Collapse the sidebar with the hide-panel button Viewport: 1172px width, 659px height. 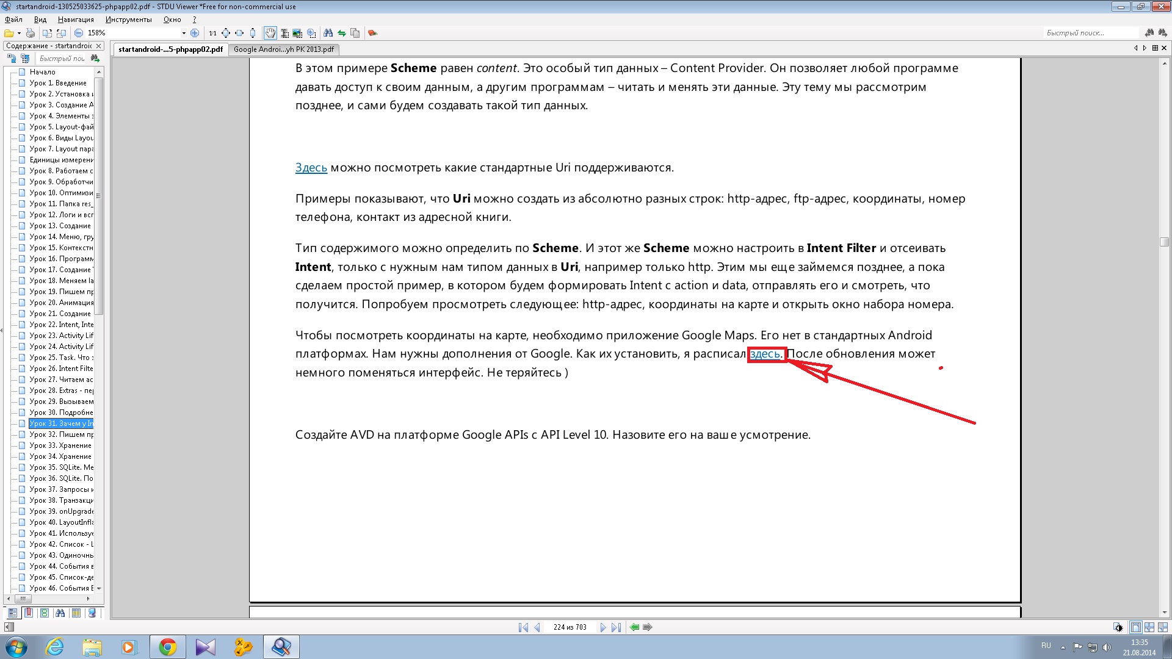[9, 627]
